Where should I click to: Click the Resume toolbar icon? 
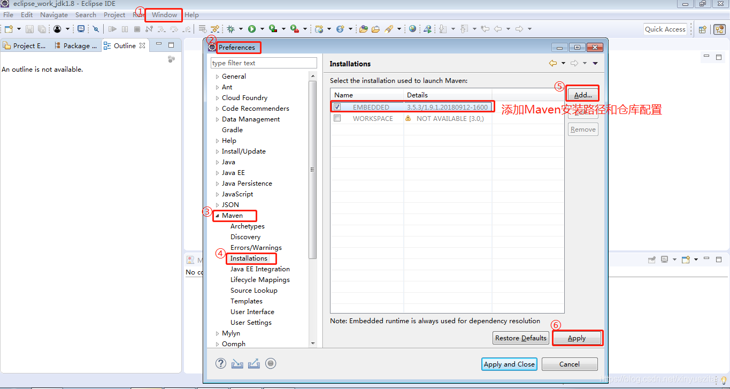click(x=112, y=29)
